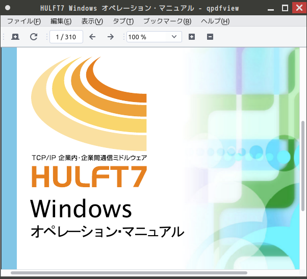This screenshot has height=279, width=307.
Task: Open the 表示(V) menu
Action: click(92, 21)
